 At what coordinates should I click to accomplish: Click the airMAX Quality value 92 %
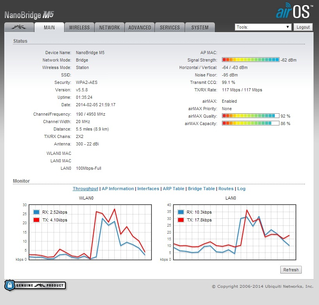click(285, 116)
